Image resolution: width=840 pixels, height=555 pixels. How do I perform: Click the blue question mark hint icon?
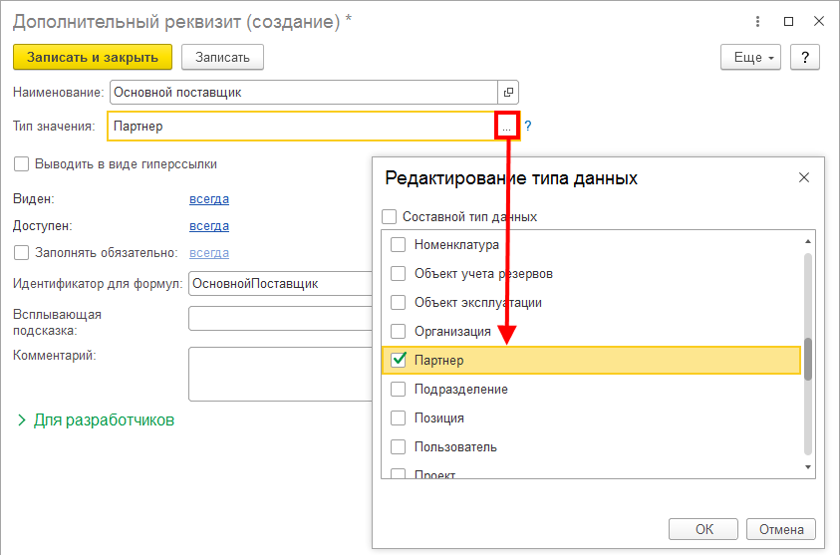(x=528, y=127)
